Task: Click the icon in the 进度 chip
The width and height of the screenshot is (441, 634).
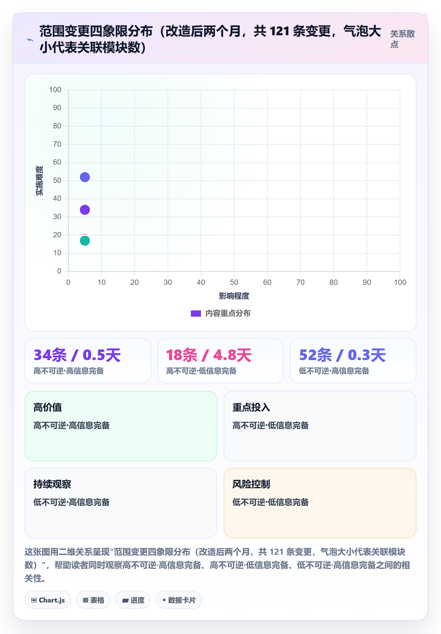Action: pos(125,600)
